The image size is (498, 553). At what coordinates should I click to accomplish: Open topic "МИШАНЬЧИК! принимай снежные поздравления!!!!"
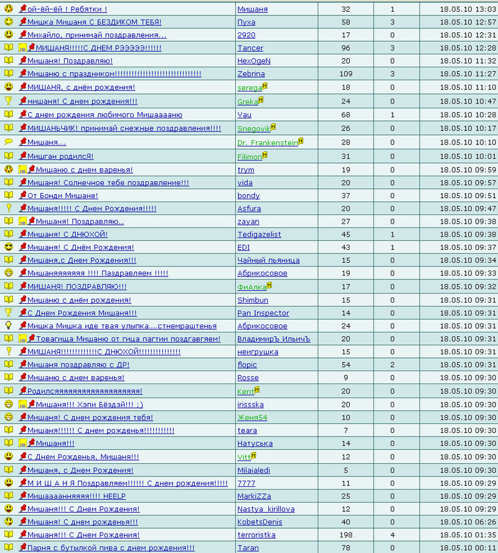pos(124,128)
